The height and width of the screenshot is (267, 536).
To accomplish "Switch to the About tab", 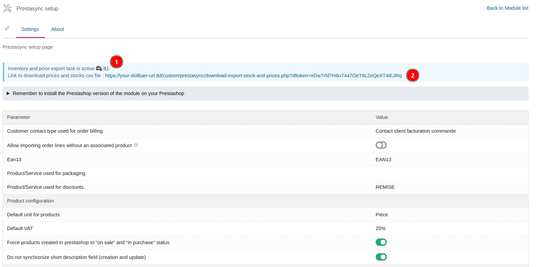I will click(57, 29).
